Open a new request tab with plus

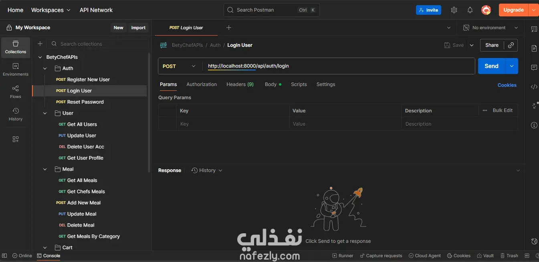(229, 28)
